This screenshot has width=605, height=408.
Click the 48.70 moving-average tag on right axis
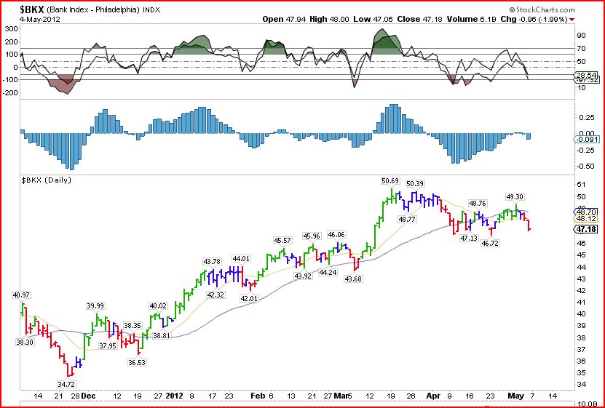[x=587, y=212]
